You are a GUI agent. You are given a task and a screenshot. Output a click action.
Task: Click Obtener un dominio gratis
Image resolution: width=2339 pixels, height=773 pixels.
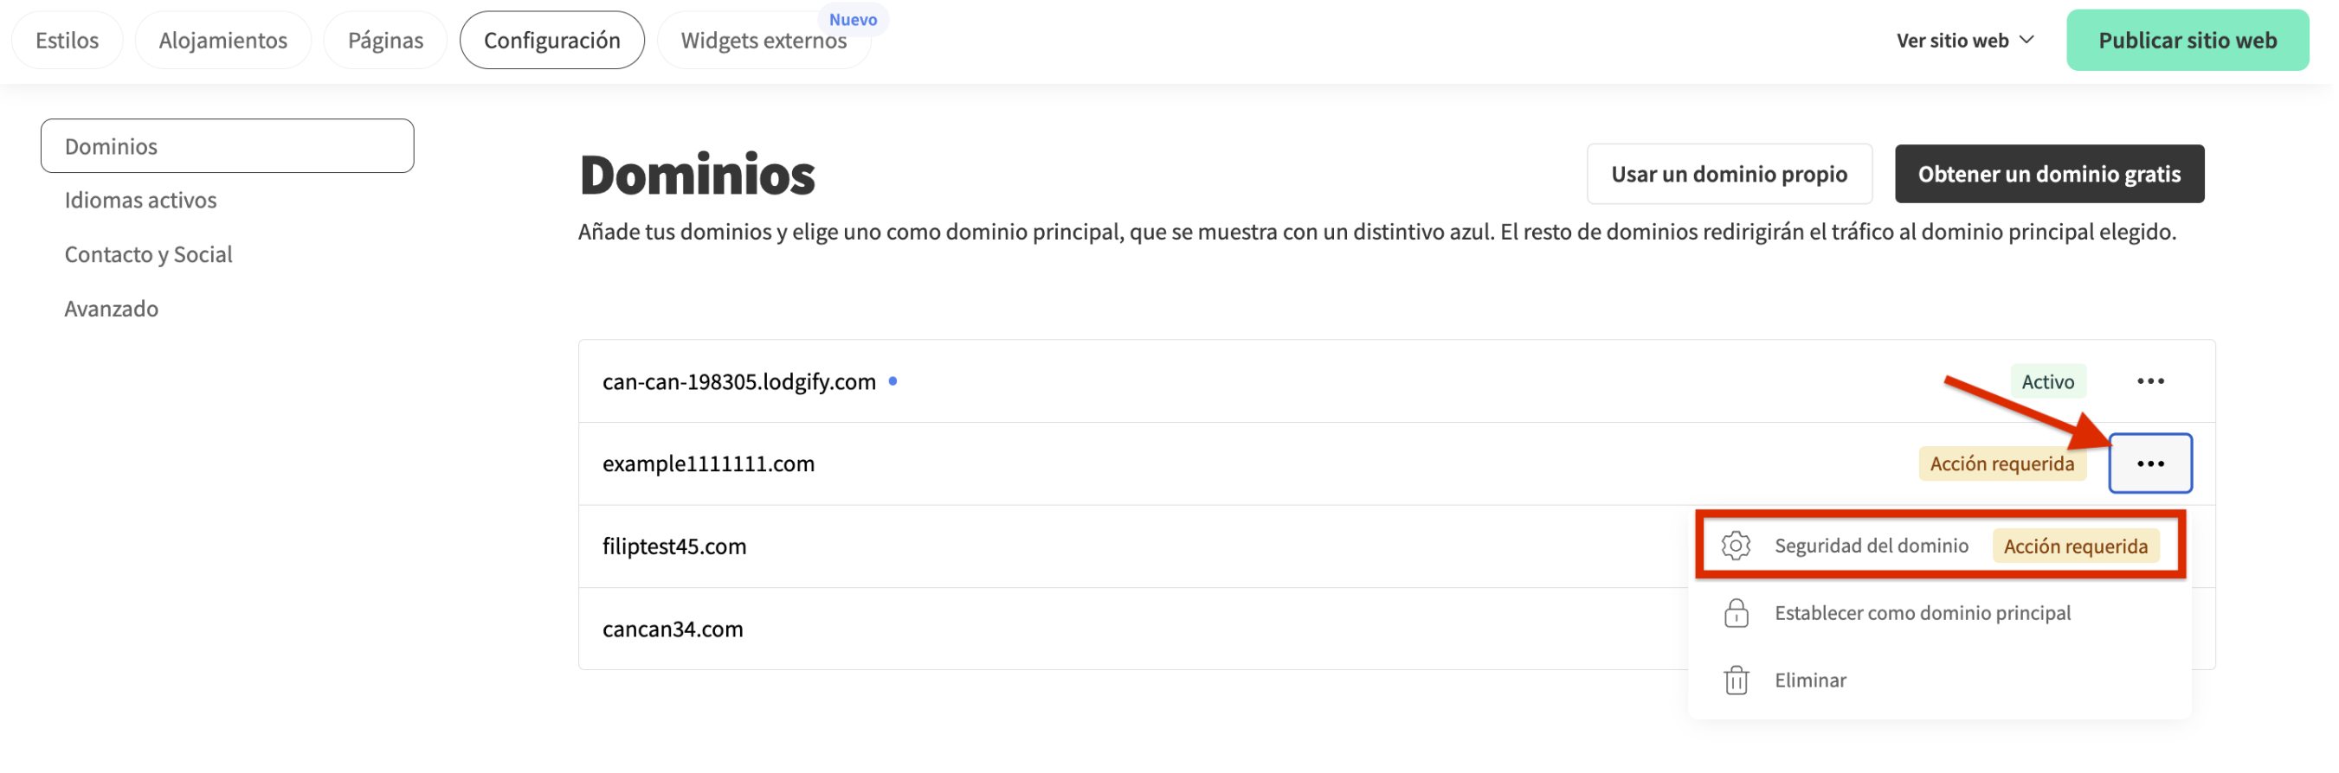2048,173
